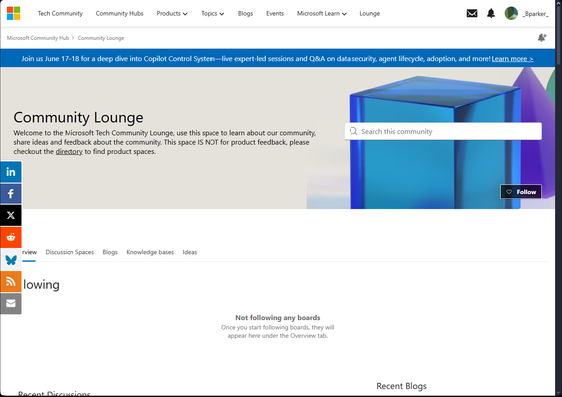Switch to the Knowledge bases tab

pos(150,252)
